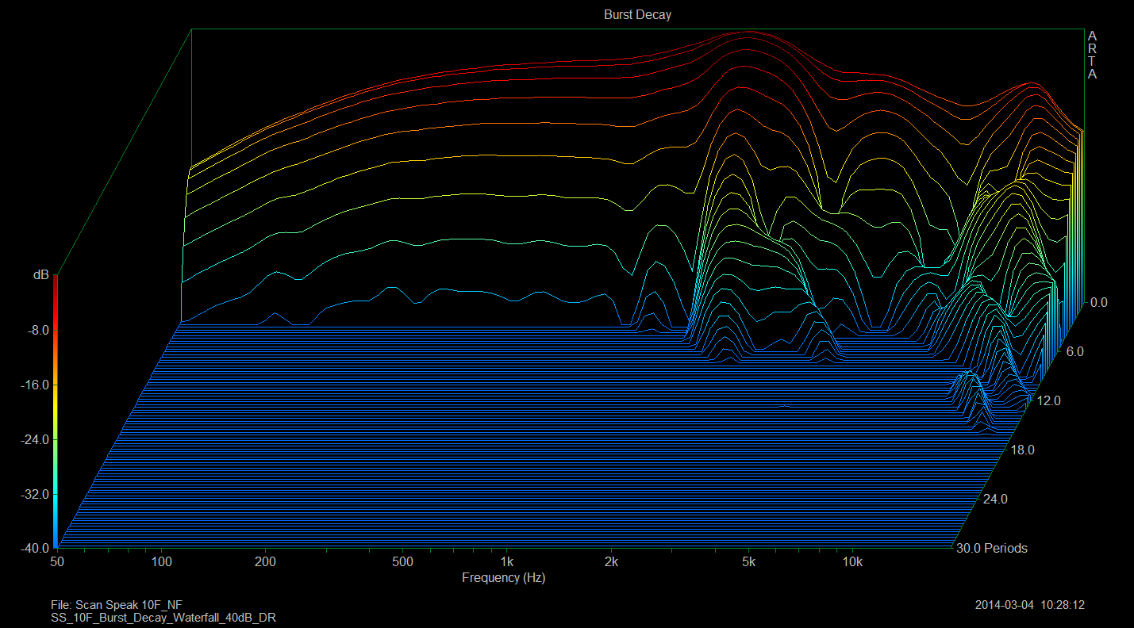Image resolution: width=1134 pixels, height=628 pixels.
Task: Click the 0.0 periods tick label
Action: 1098,302
